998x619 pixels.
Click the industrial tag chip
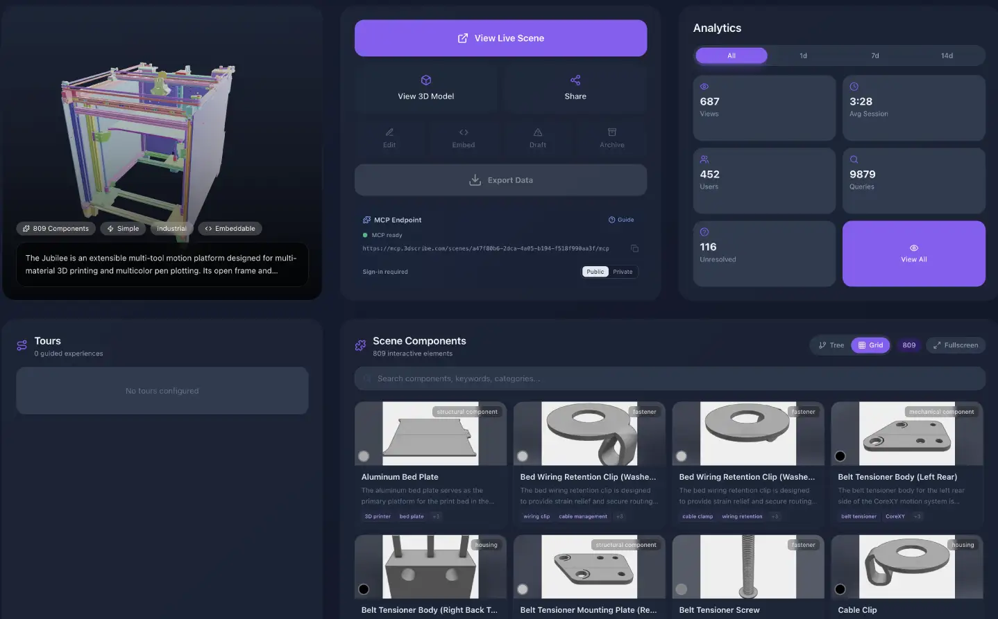171,229
